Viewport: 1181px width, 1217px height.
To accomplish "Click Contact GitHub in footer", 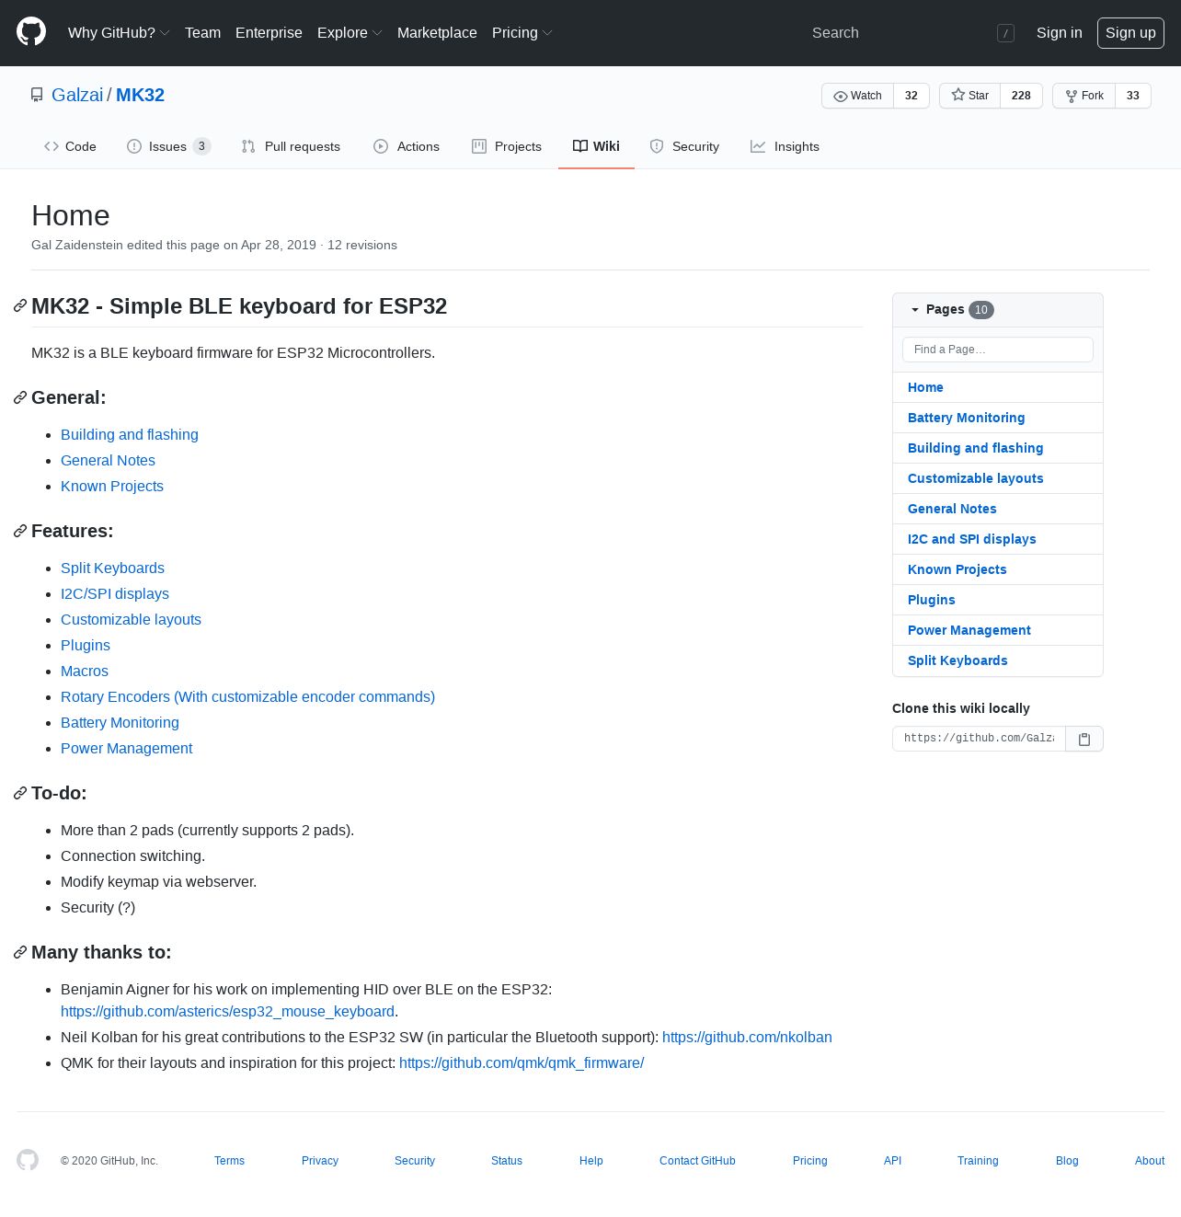I will (697, 1161).
